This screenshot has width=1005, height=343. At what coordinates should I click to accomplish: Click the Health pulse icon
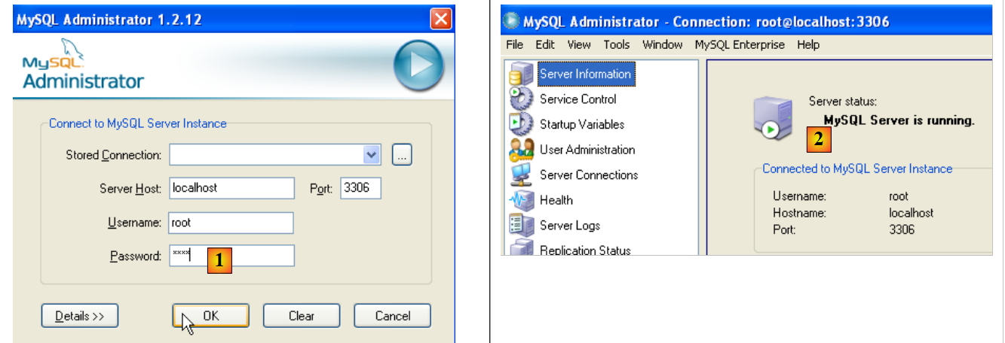(521, 200)
